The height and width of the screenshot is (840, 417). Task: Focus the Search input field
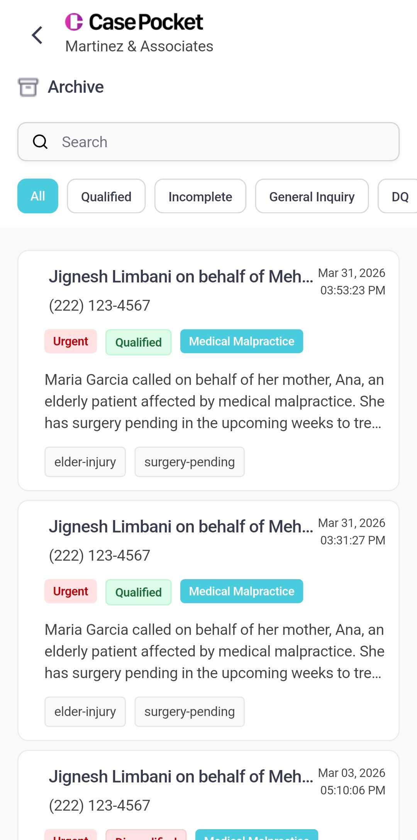208,142
